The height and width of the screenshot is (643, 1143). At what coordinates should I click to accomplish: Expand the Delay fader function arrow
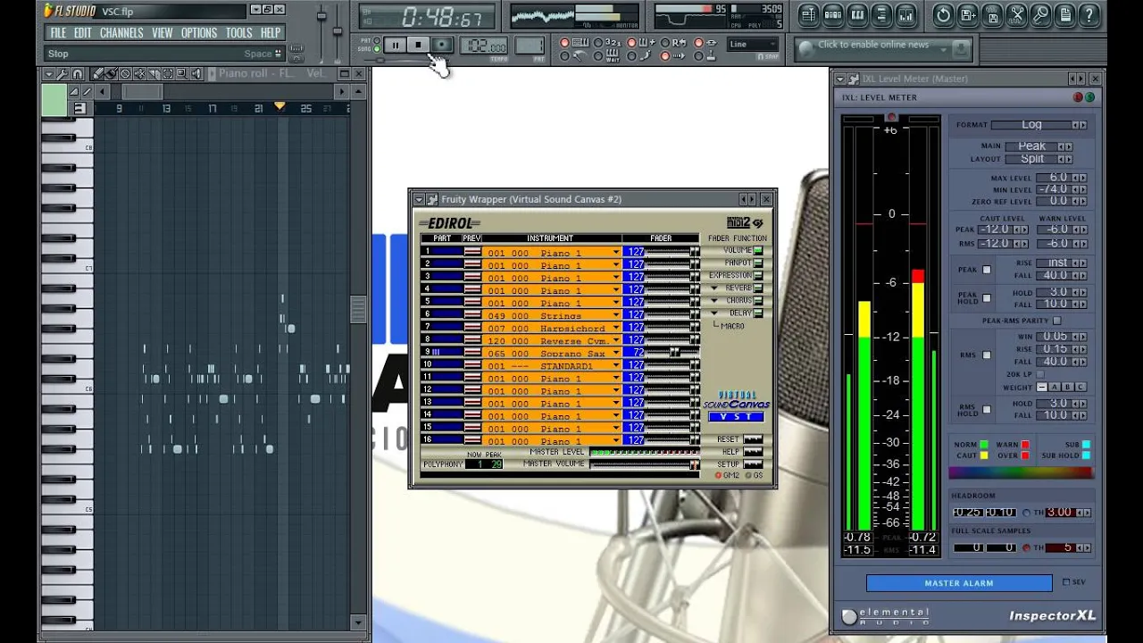(x=714, y=313)
